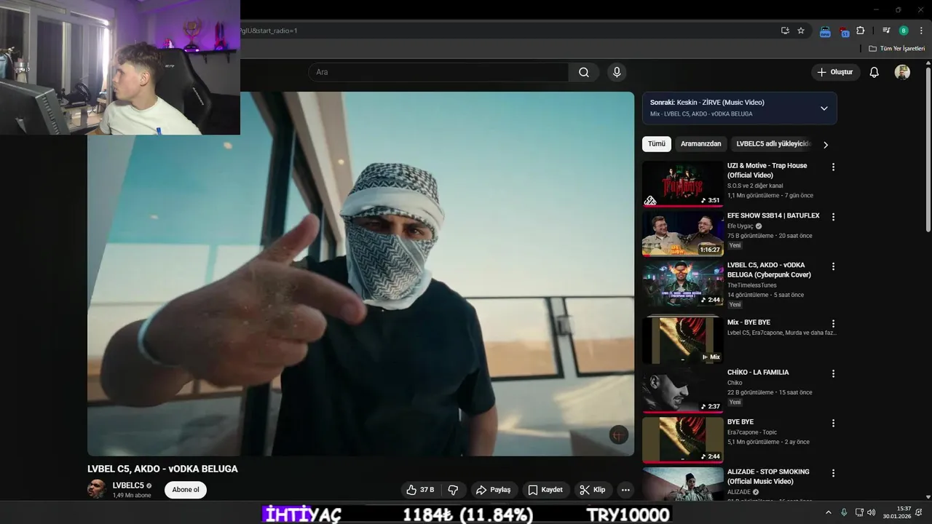The width and height of the screenshot is (932, 524).
Task: Open Mix - BYE BYE thumbnail
Action: (682, 340)
